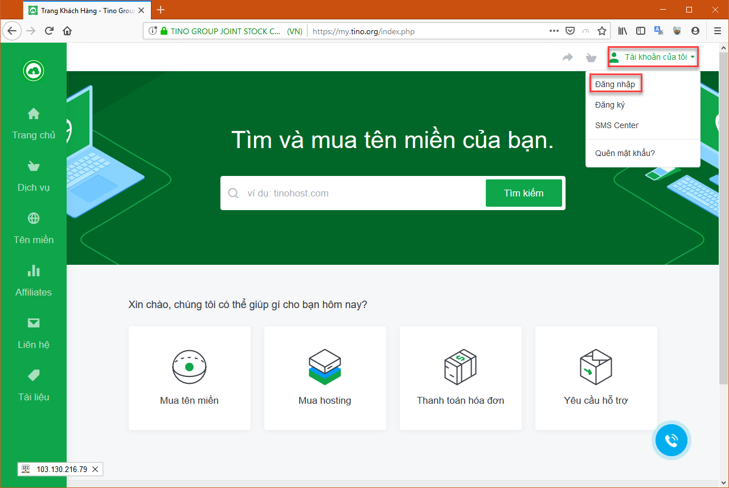Screen dimensions: 729x488
Task: Click the URL address bar text
Action: 364,31
